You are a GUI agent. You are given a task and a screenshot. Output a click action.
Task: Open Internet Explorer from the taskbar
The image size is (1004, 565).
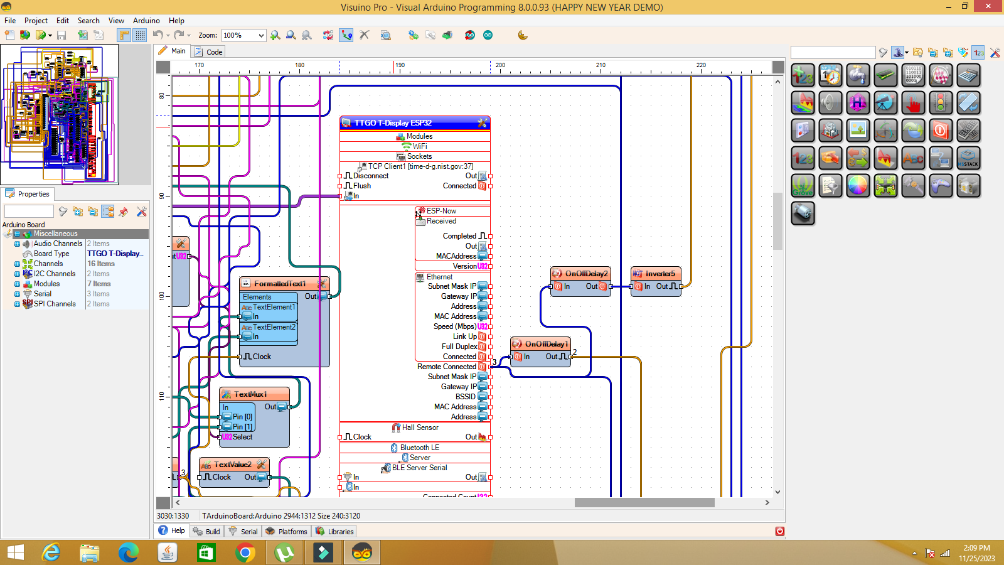[x=51, y=552]
